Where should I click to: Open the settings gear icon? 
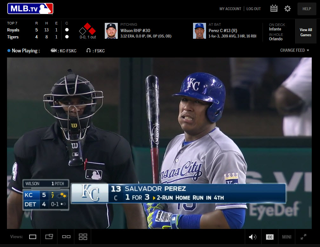tap(288, 9)
